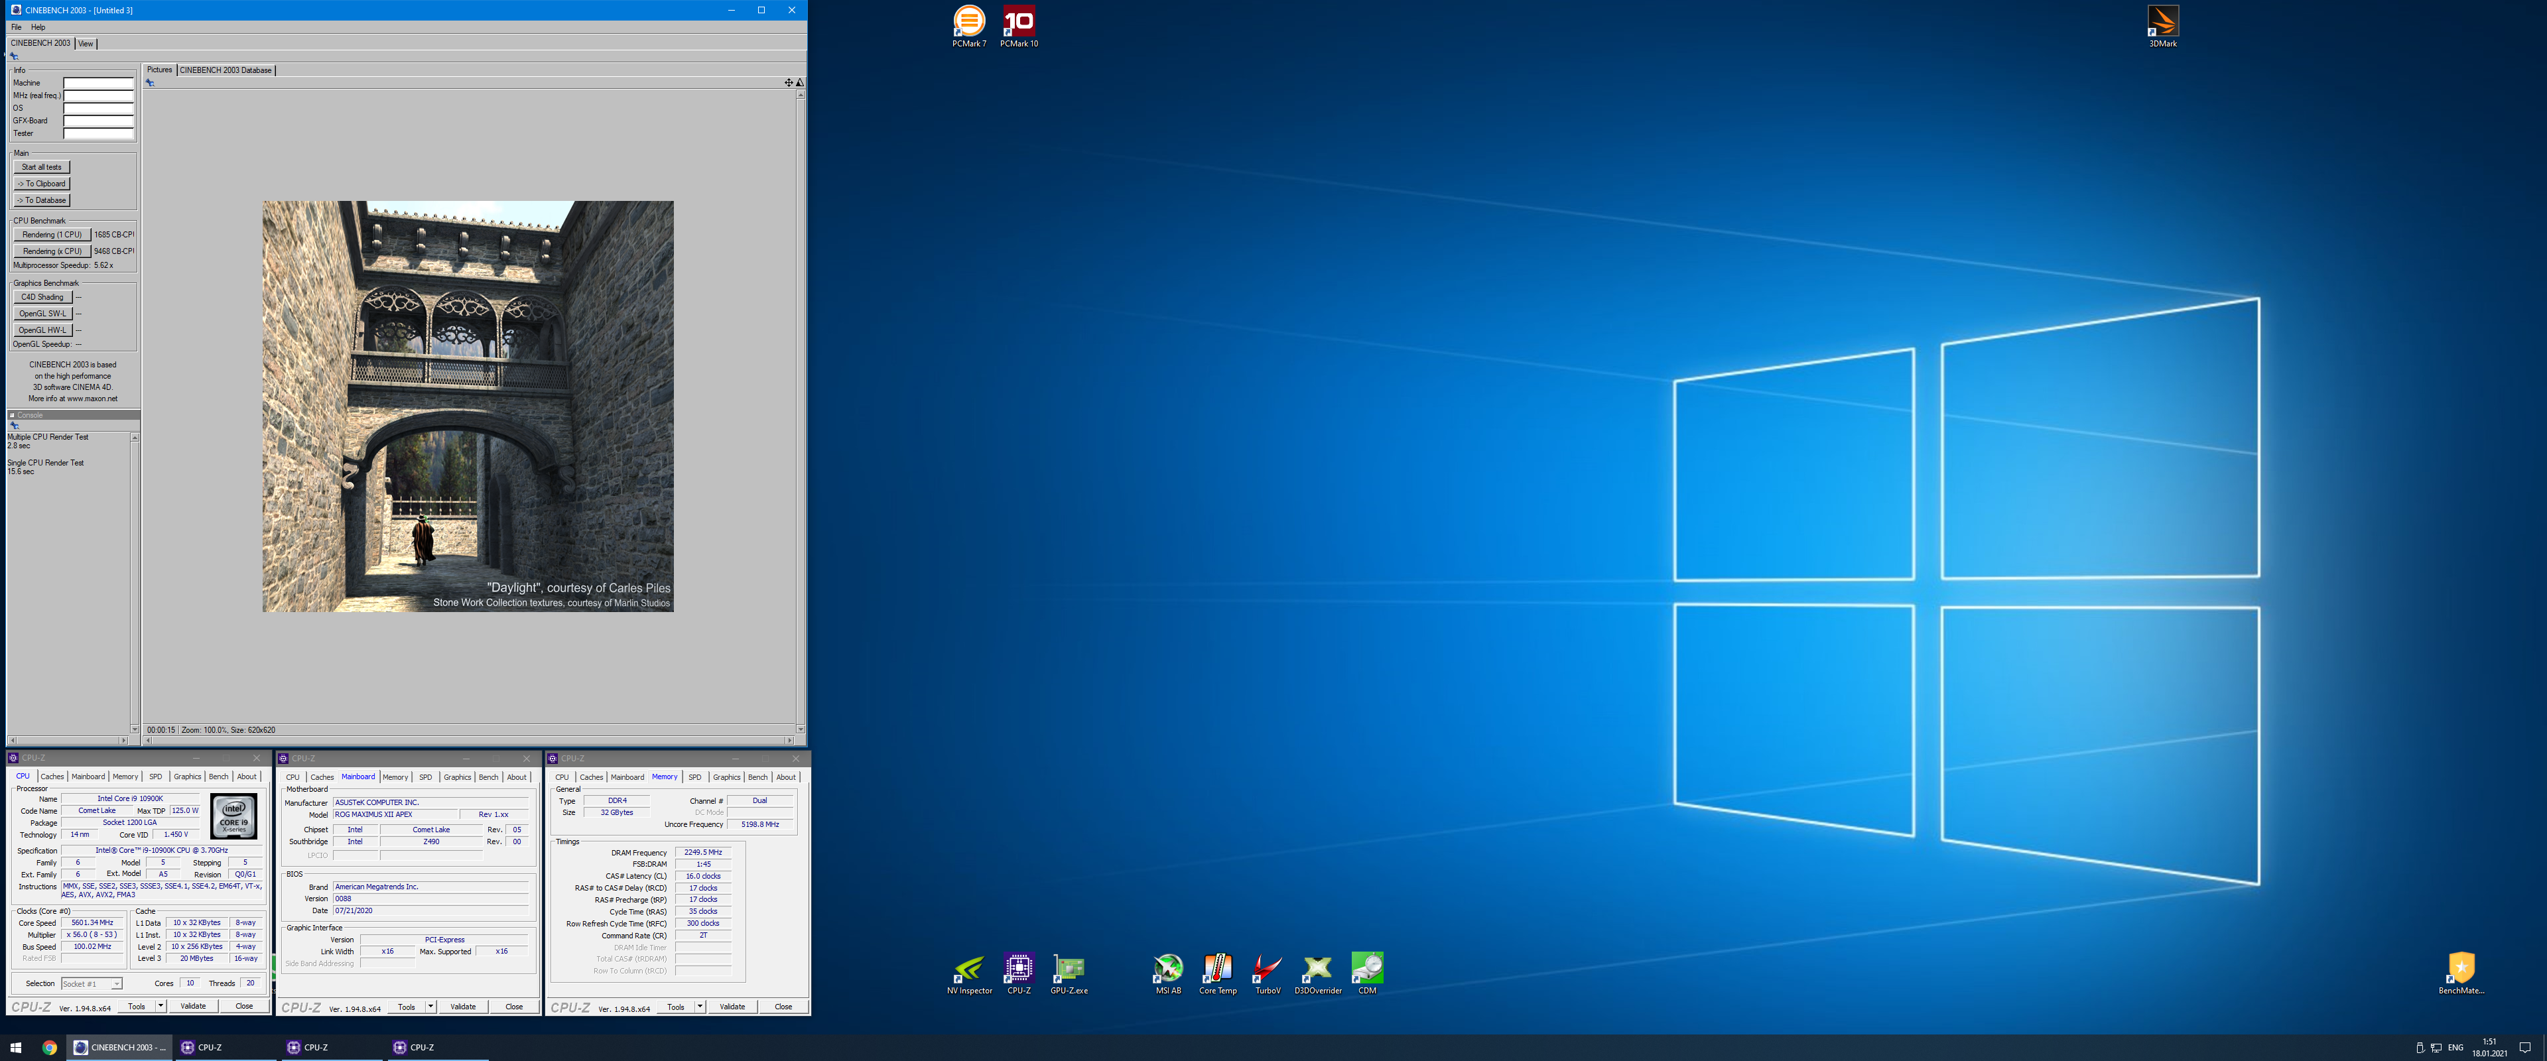This screenshot has width=2547, height=1061.
Task: Expand Tools arrow in Memory CPU-Z window
Action: pyautogui.click(x=699, y=1007)
